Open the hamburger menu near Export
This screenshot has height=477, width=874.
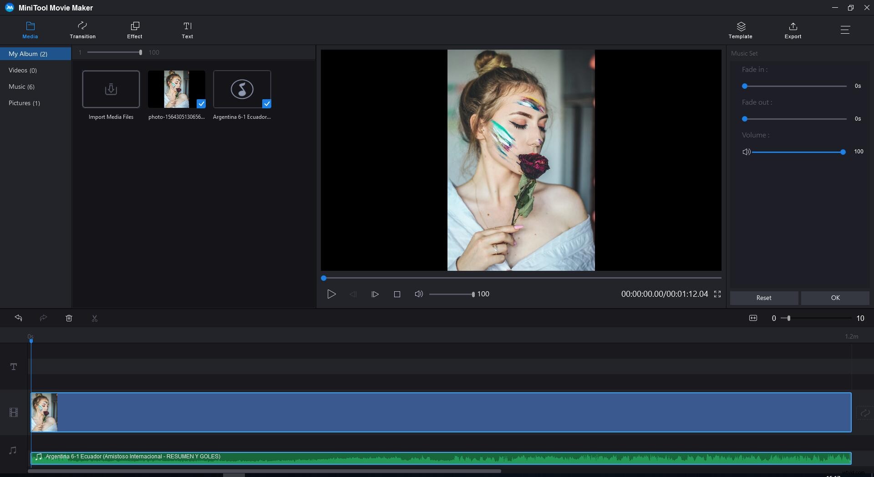[x=846, y=30]
